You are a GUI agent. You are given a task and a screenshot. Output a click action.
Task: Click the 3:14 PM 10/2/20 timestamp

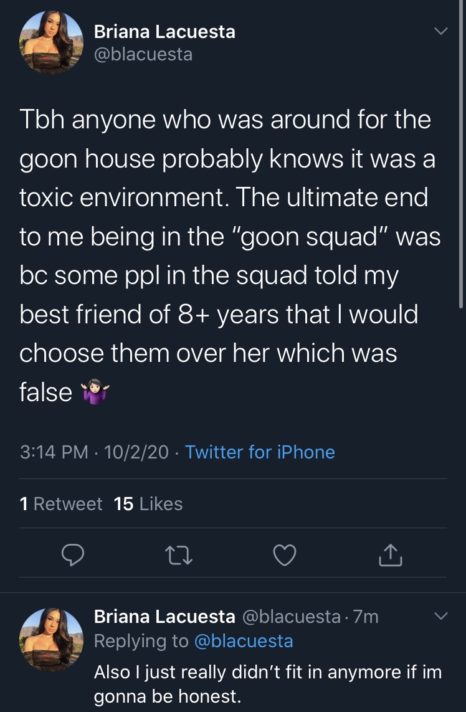point(94,452)
